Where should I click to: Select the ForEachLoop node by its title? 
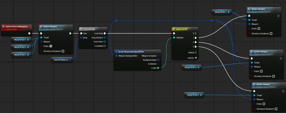coord(89,29)
